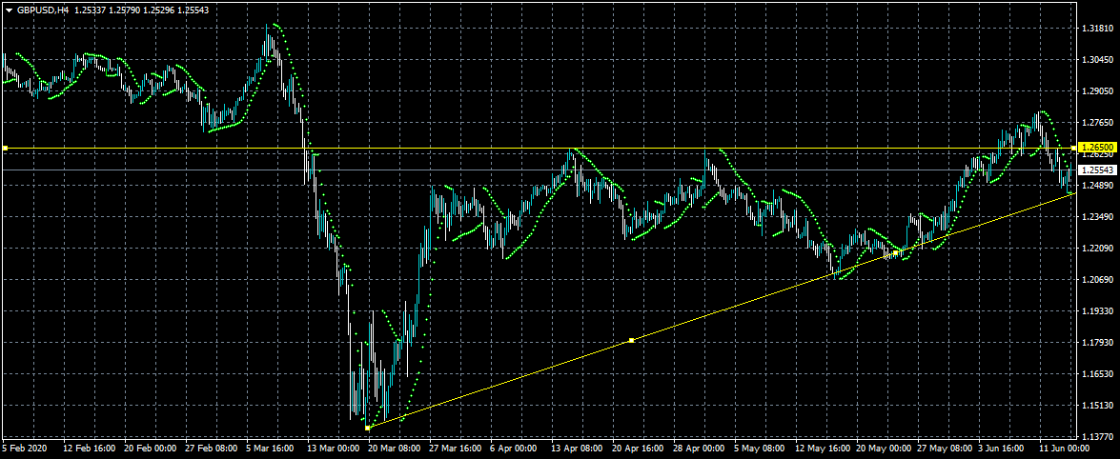Click the 1.16530 price axis label
The image size is (1120, 459).
(x=1099, y=374)
